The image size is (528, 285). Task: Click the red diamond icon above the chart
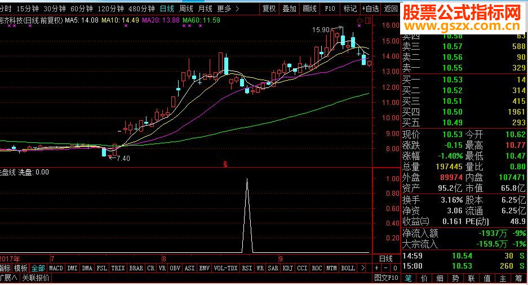tap(360, 20)
